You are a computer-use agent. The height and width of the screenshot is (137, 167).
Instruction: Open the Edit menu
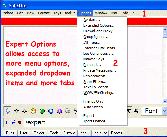(x=20, y=13)
